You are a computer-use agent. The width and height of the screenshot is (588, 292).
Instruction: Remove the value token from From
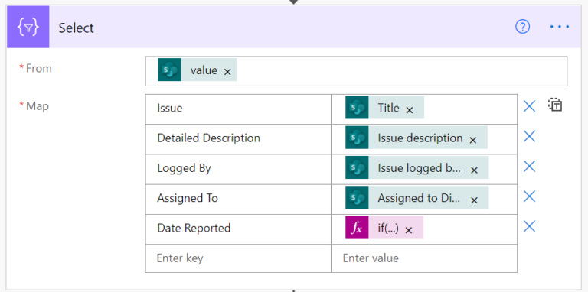click(x=227, y=72)
